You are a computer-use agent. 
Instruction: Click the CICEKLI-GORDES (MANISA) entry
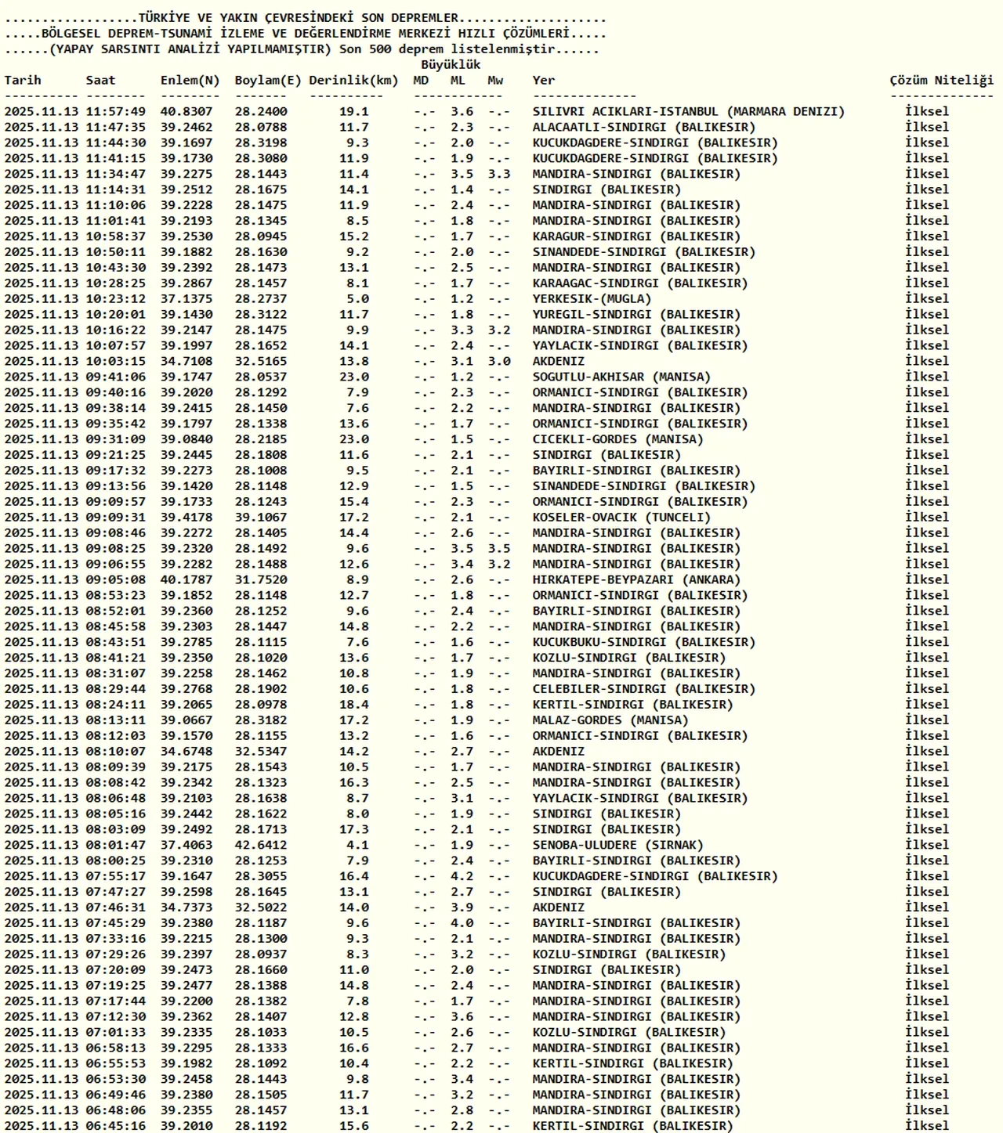617,439
